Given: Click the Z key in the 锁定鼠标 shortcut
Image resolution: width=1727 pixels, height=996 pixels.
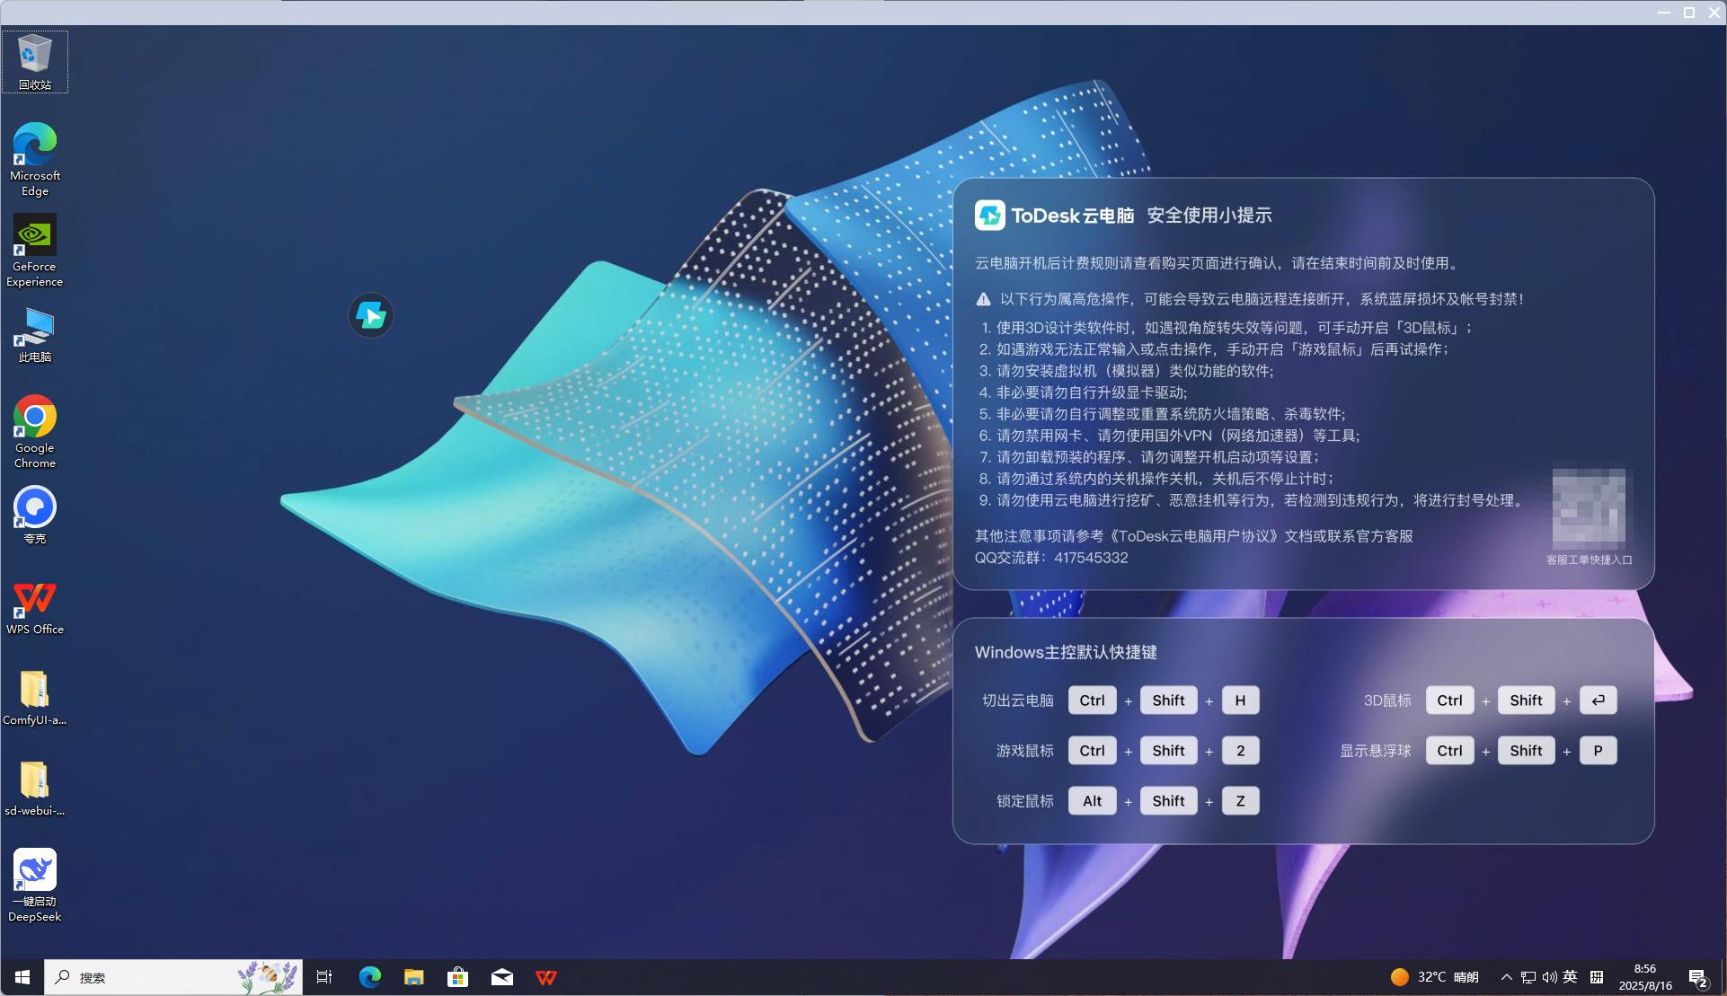Looking at the screenshot, I should [1240, 801].
